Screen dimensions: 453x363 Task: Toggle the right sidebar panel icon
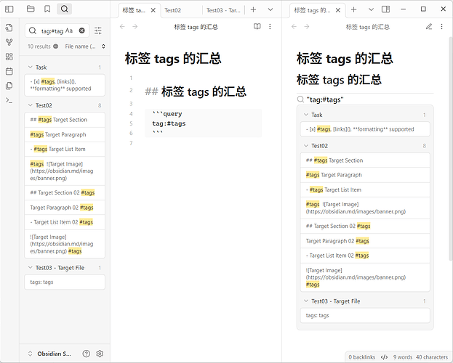click(x=385, y=9)
